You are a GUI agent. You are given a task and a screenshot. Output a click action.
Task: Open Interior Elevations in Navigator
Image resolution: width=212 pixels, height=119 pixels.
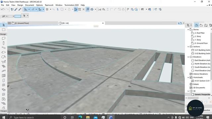[x=200, y=74]
